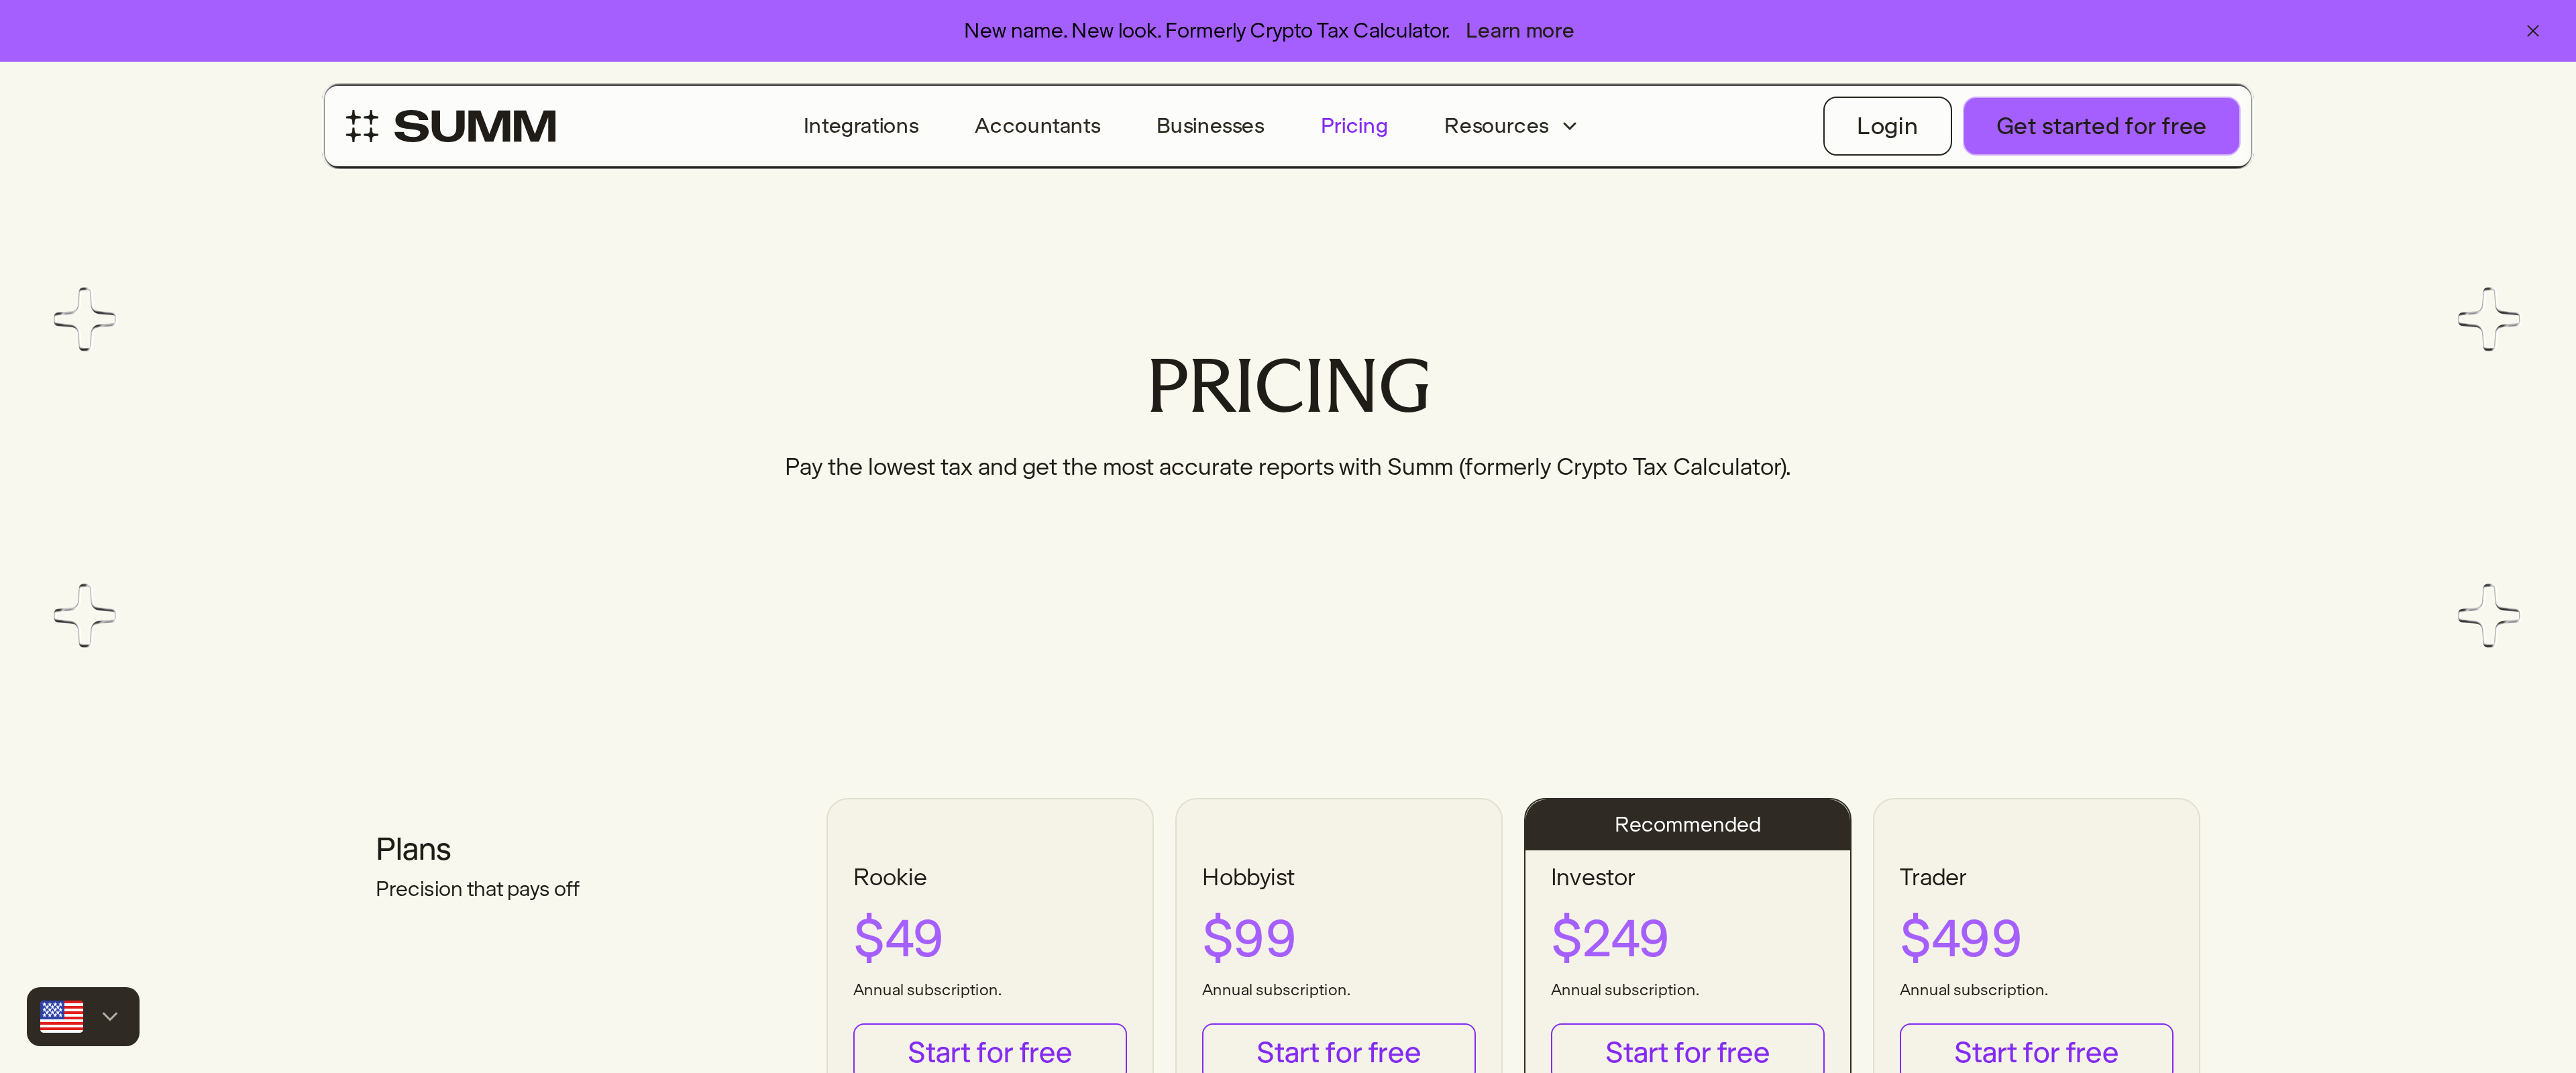Viewport: 2576px width, 1073px height.
Task: Click the Login button
Action: click(x=1886, y=126)
